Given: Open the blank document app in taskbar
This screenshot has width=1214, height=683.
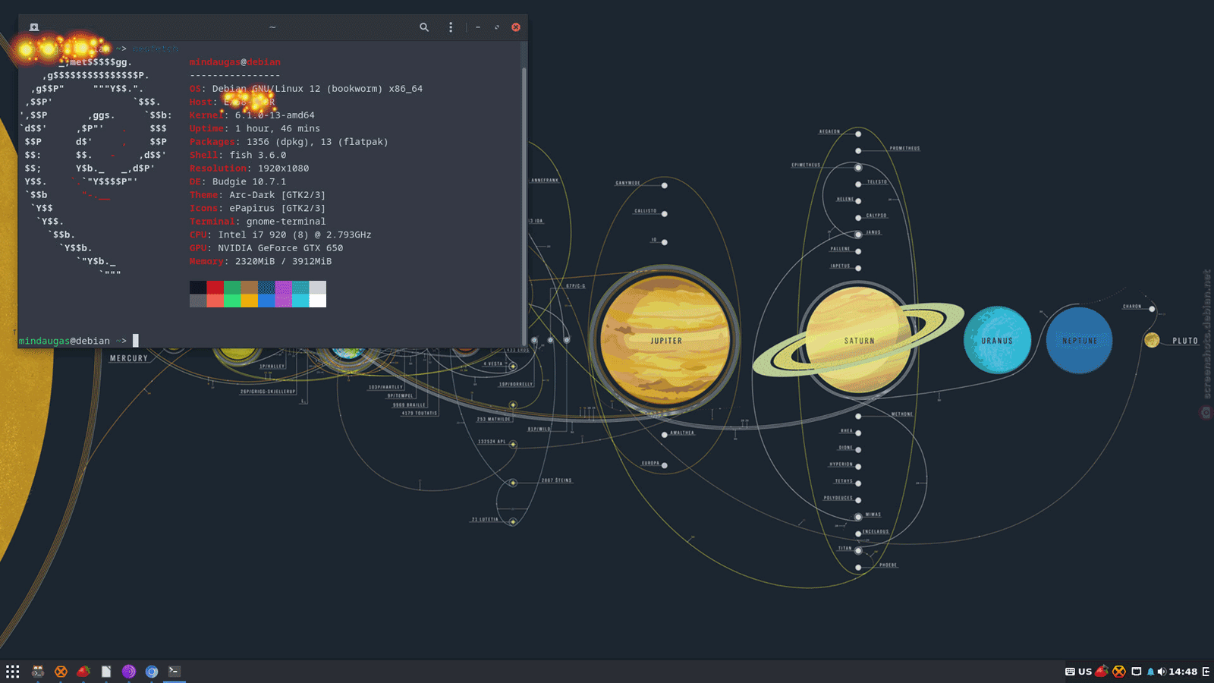Looking at the screenshot, I should click(x=106, y=672).
